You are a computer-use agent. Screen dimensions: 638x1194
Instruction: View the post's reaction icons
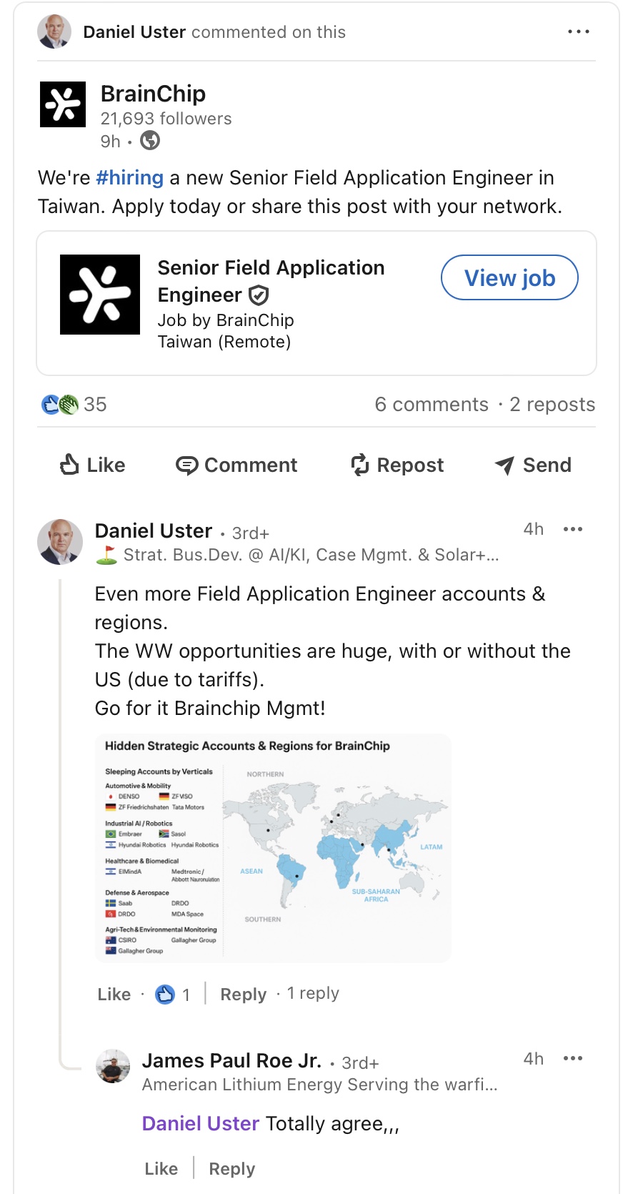59,405
